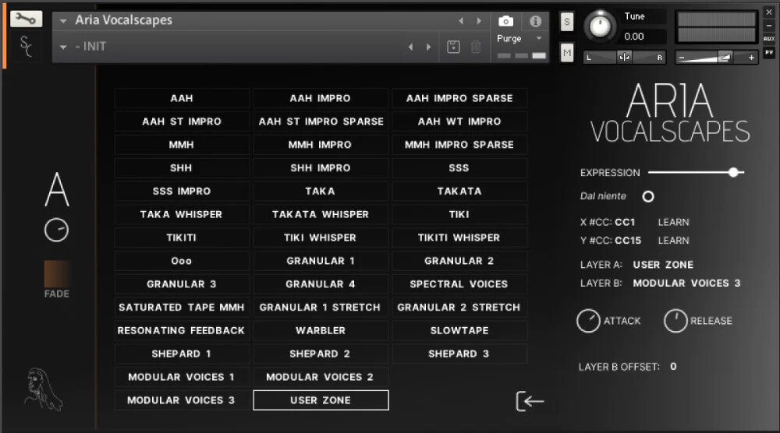Click the singer illustration logo
Screen dimensions: 780x433
[x=43, y=389]
